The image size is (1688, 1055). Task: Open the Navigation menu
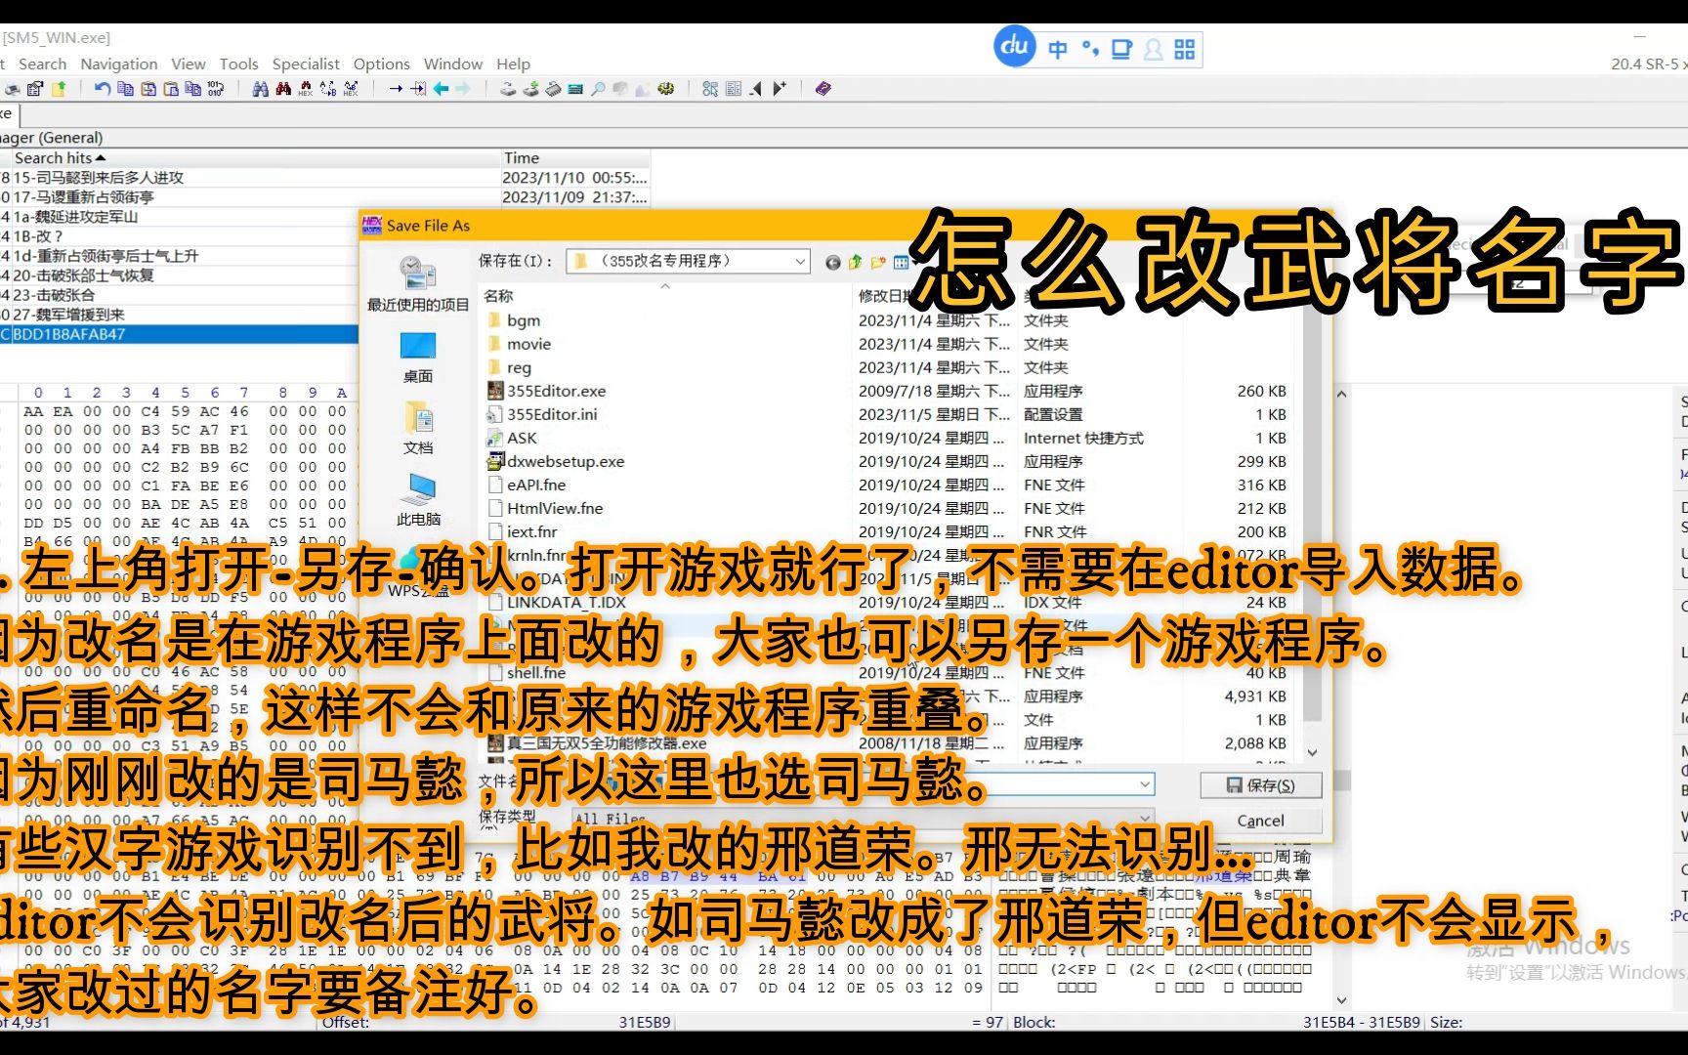pyautogui.click(x=118, y=63)
